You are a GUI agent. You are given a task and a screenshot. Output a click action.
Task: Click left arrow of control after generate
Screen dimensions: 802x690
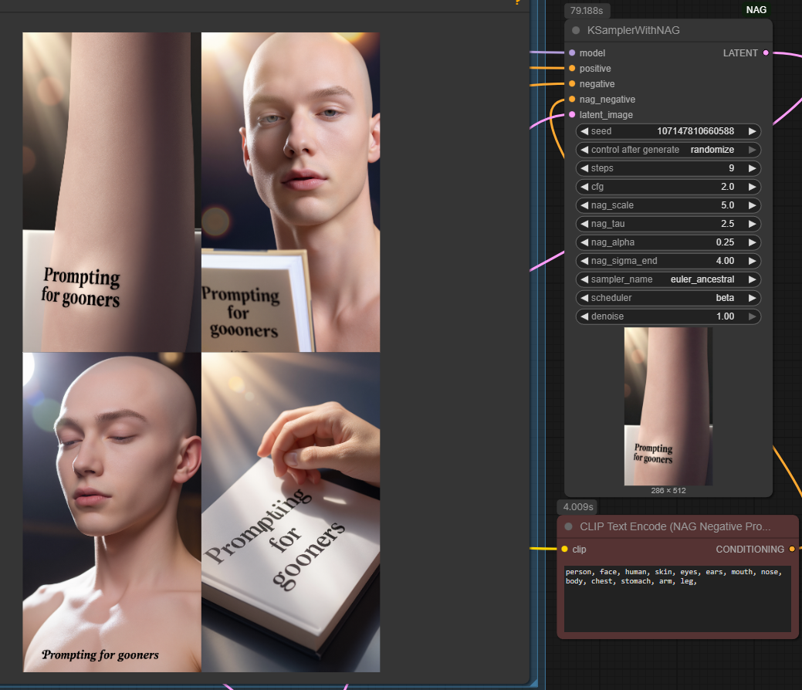[x=584, y=150]
